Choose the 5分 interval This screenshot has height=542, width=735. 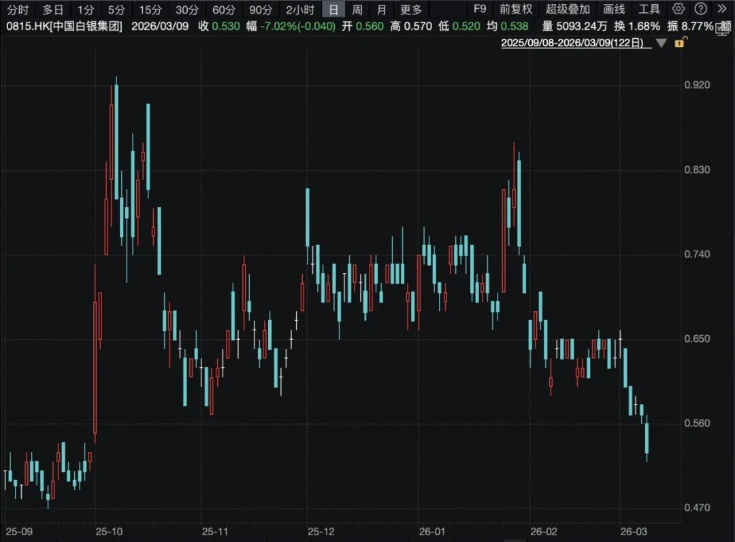(116, 10)
